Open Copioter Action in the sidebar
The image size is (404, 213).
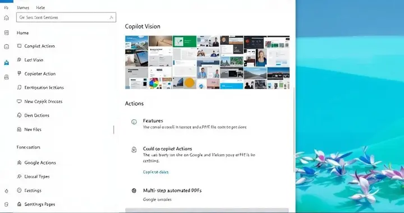[x=40, y=73]
